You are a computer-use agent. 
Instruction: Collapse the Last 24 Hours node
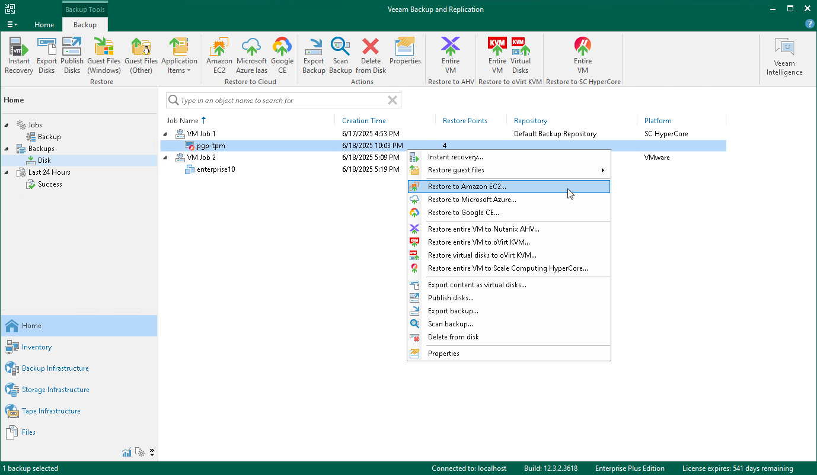(7, 172)
